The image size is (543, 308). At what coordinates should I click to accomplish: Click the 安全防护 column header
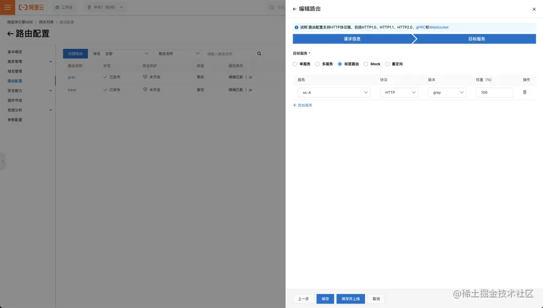tap(150, 66)
